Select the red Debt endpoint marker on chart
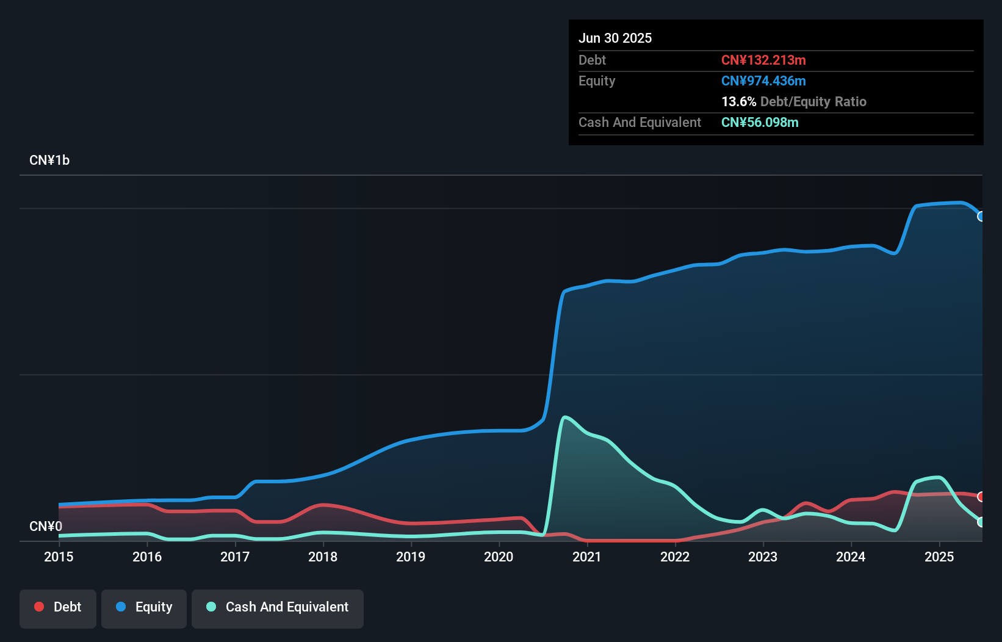This screenshot has height=642, width=1002. (x=981, y=497)
